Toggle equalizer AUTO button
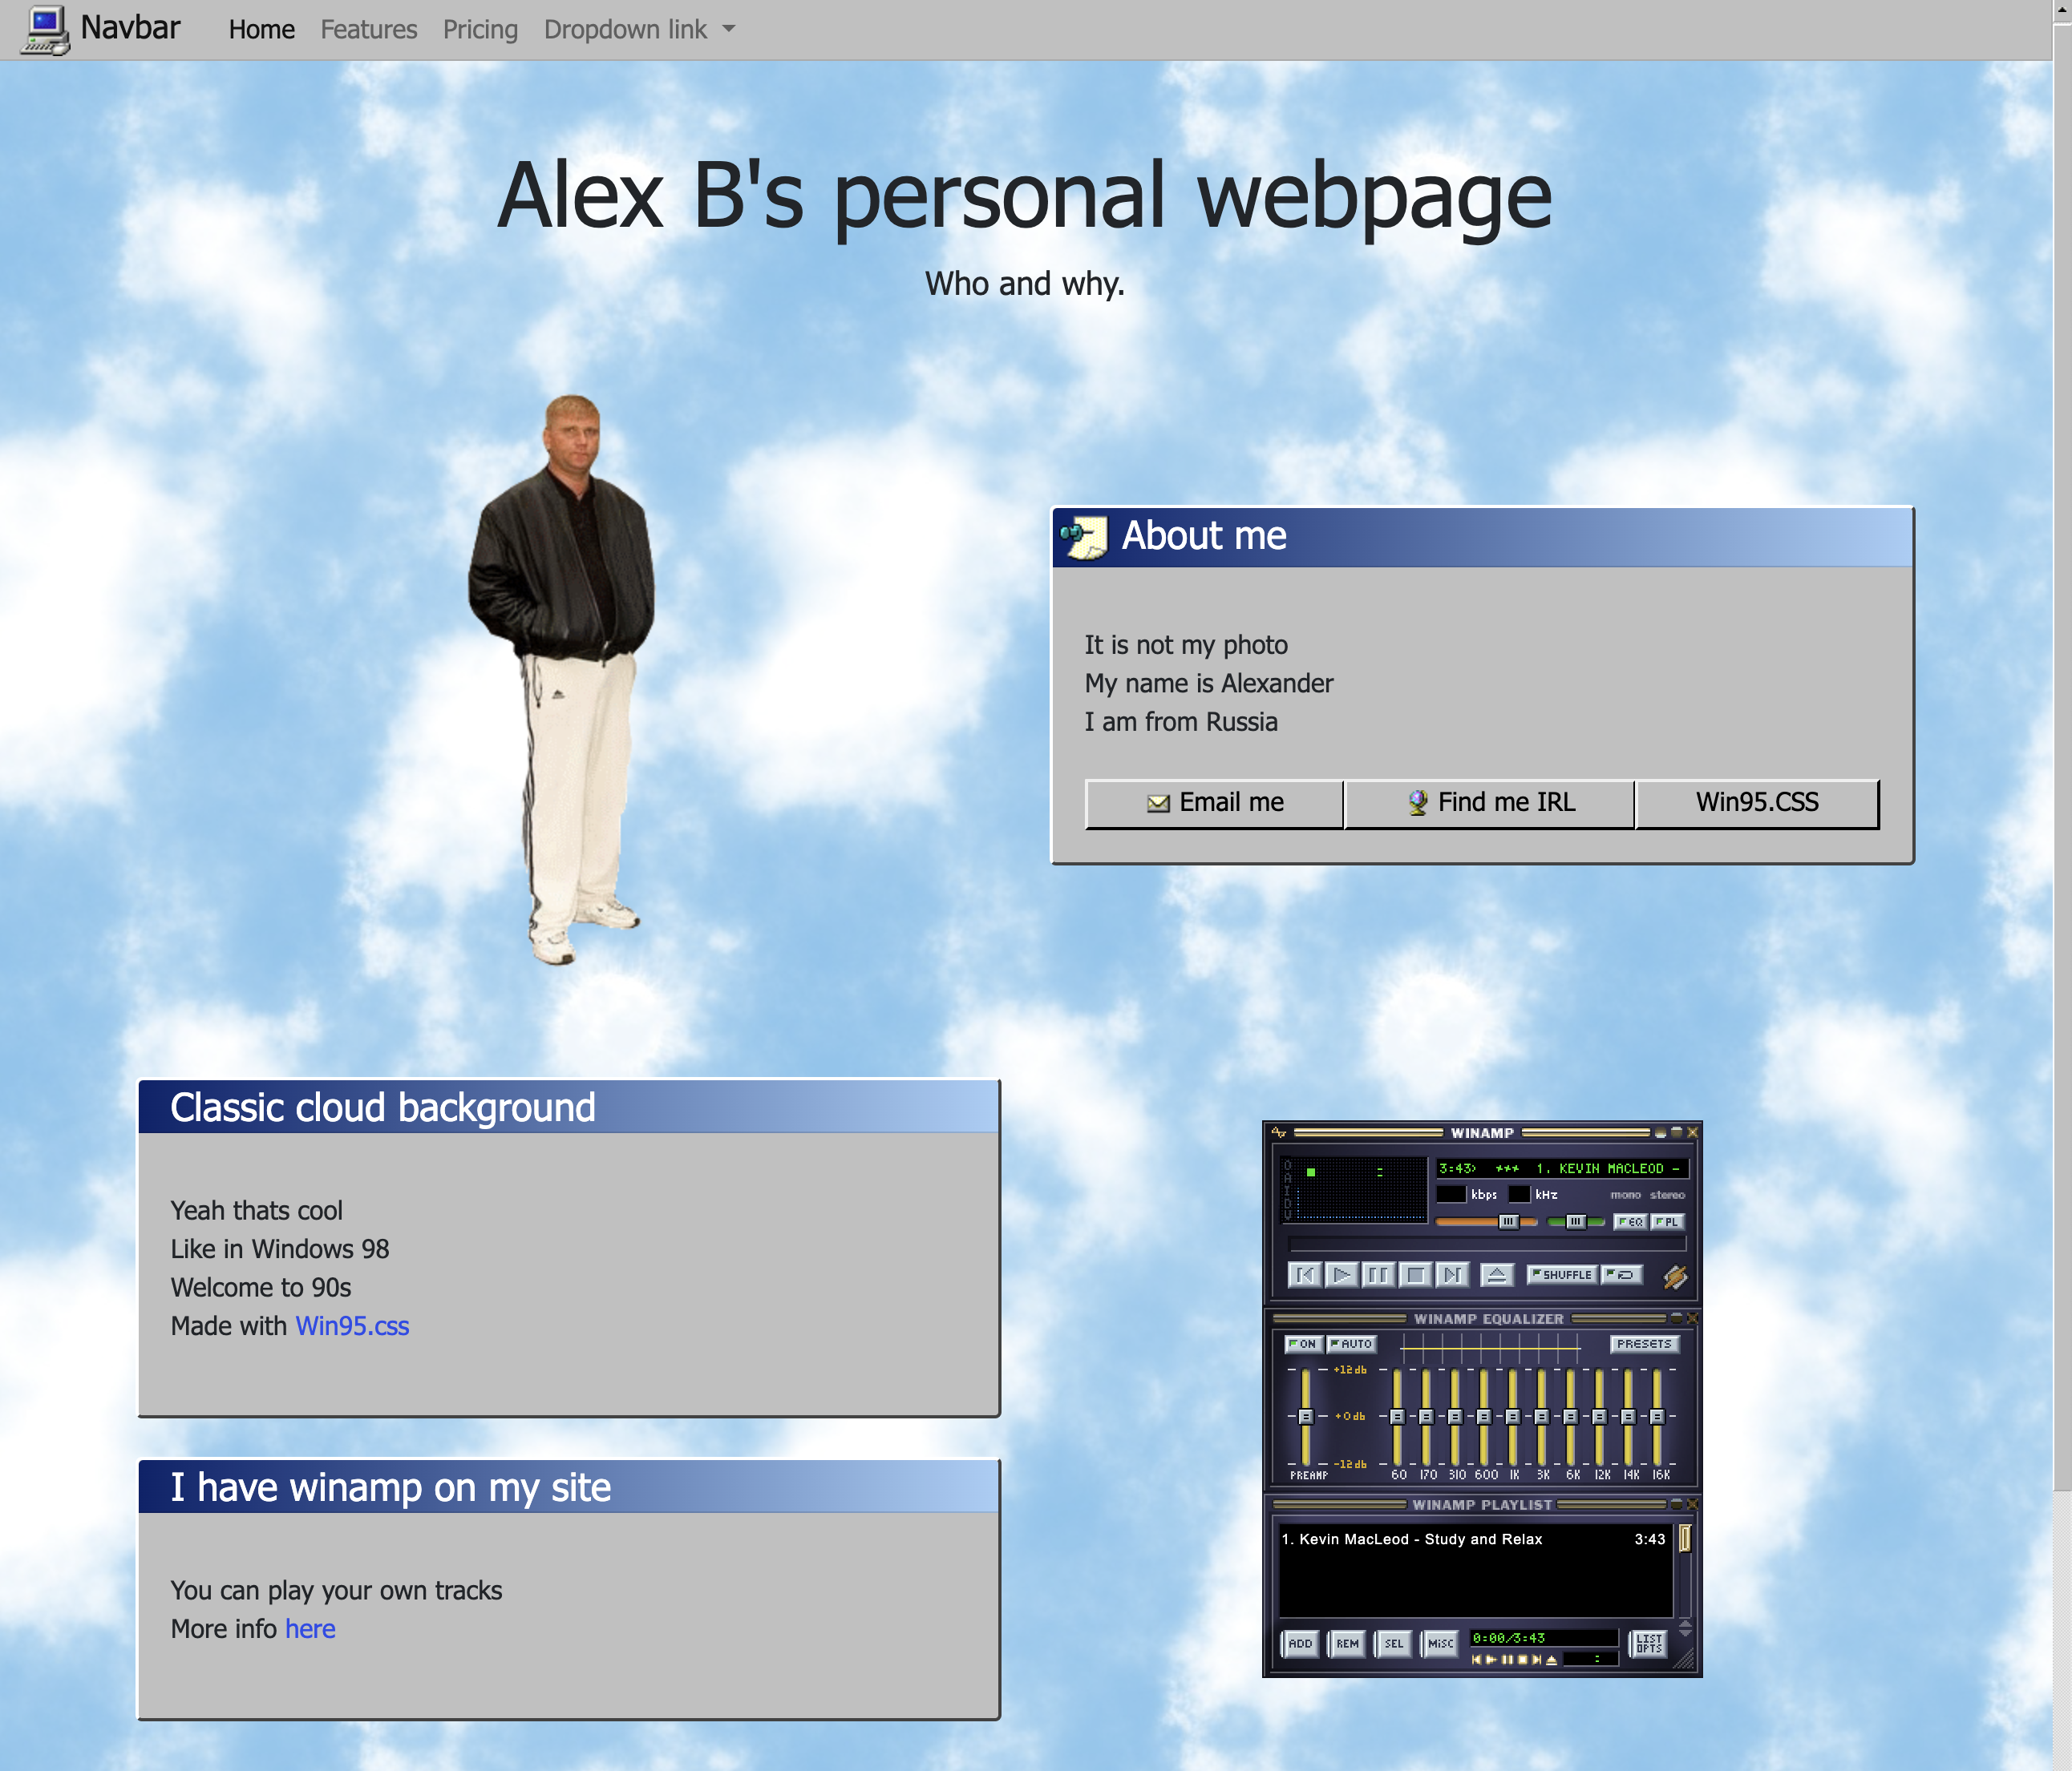2072x1771 pixels. click(1351, 1344)
